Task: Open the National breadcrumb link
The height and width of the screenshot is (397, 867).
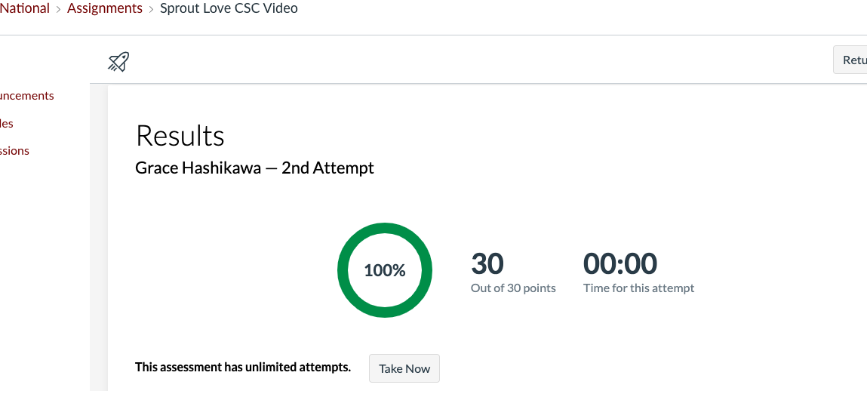Action: (25, 9)
